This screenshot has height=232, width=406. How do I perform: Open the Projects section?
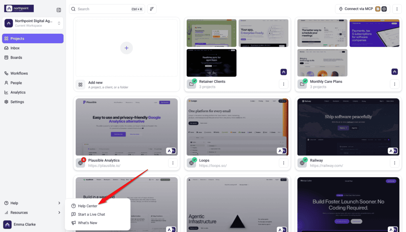33,38
